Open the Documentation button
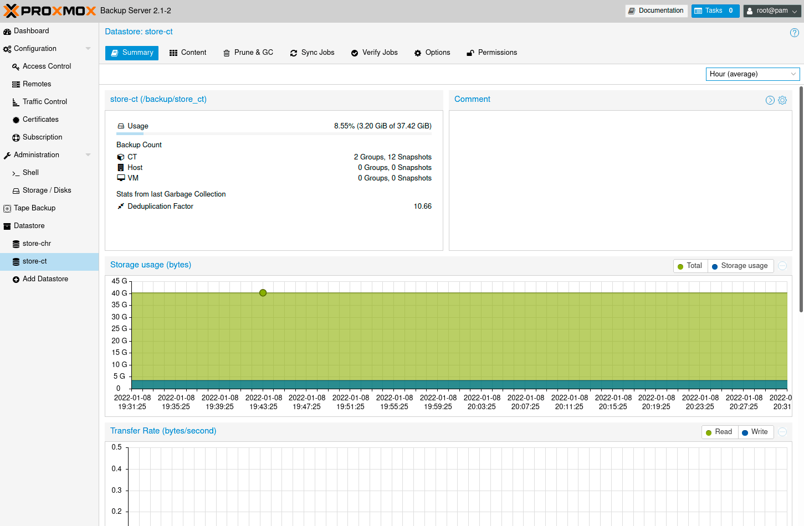804x526 pixels. click(656, 11)
